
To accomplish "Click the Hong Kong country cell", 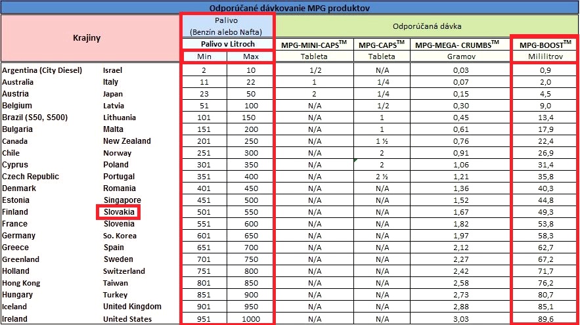I will [20, 283].
